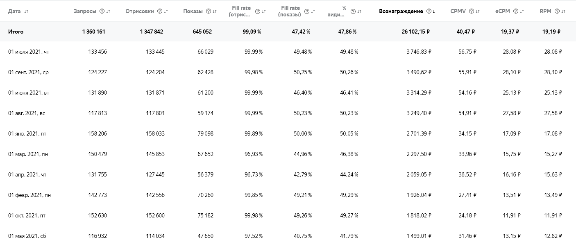Sort by the Показы column arrows

pyautogui.click(x=215, y=11)
